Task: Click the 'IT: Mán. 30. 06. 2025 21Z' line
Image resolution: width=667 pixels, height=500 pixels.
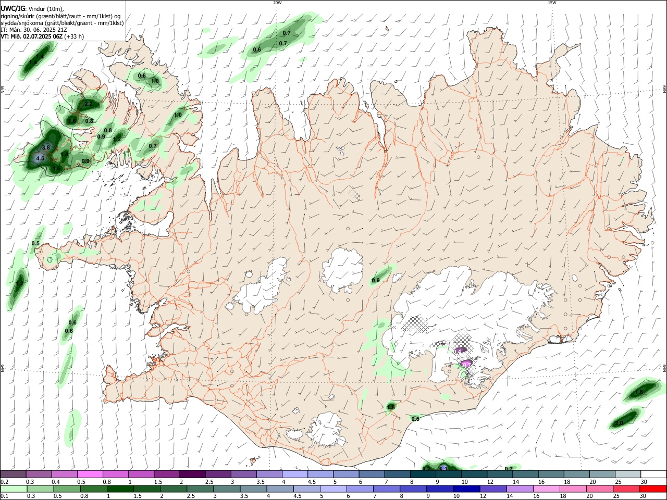Action: coord(33,30)
